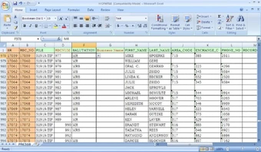Click the Find & Select binoculars icon
Image resolution: width=261 pixels, height=152 pixels.
point(240,19)
